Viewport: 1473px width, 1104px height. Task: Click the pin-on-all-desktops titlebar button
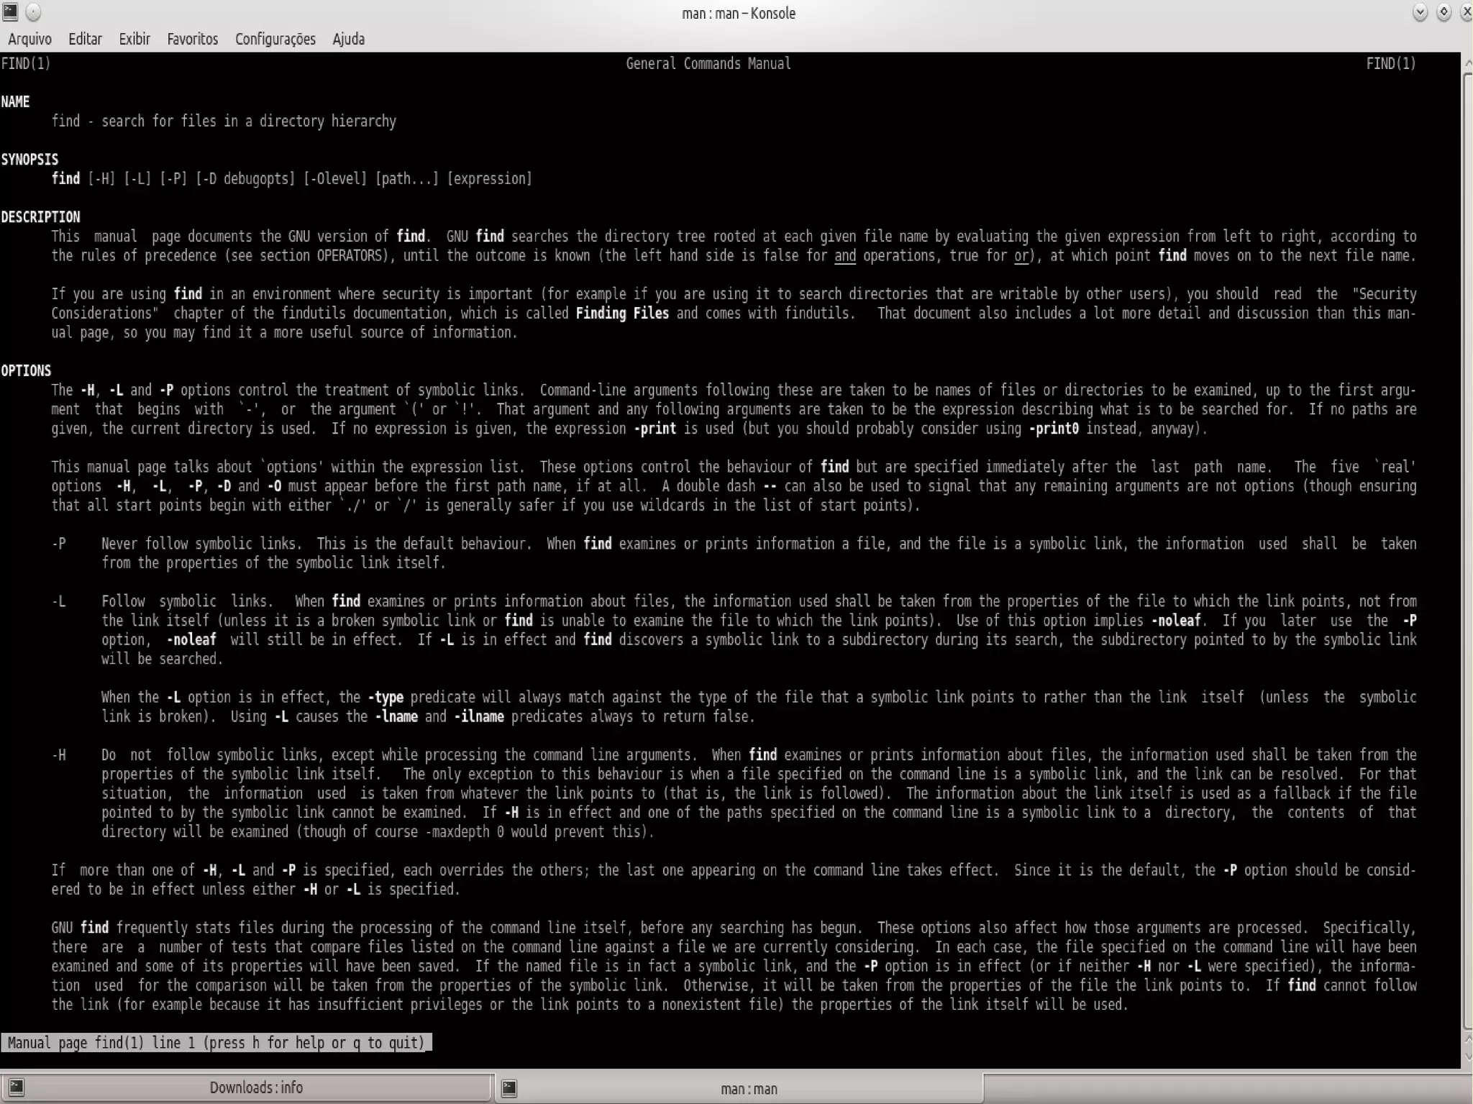pos(34,12)
